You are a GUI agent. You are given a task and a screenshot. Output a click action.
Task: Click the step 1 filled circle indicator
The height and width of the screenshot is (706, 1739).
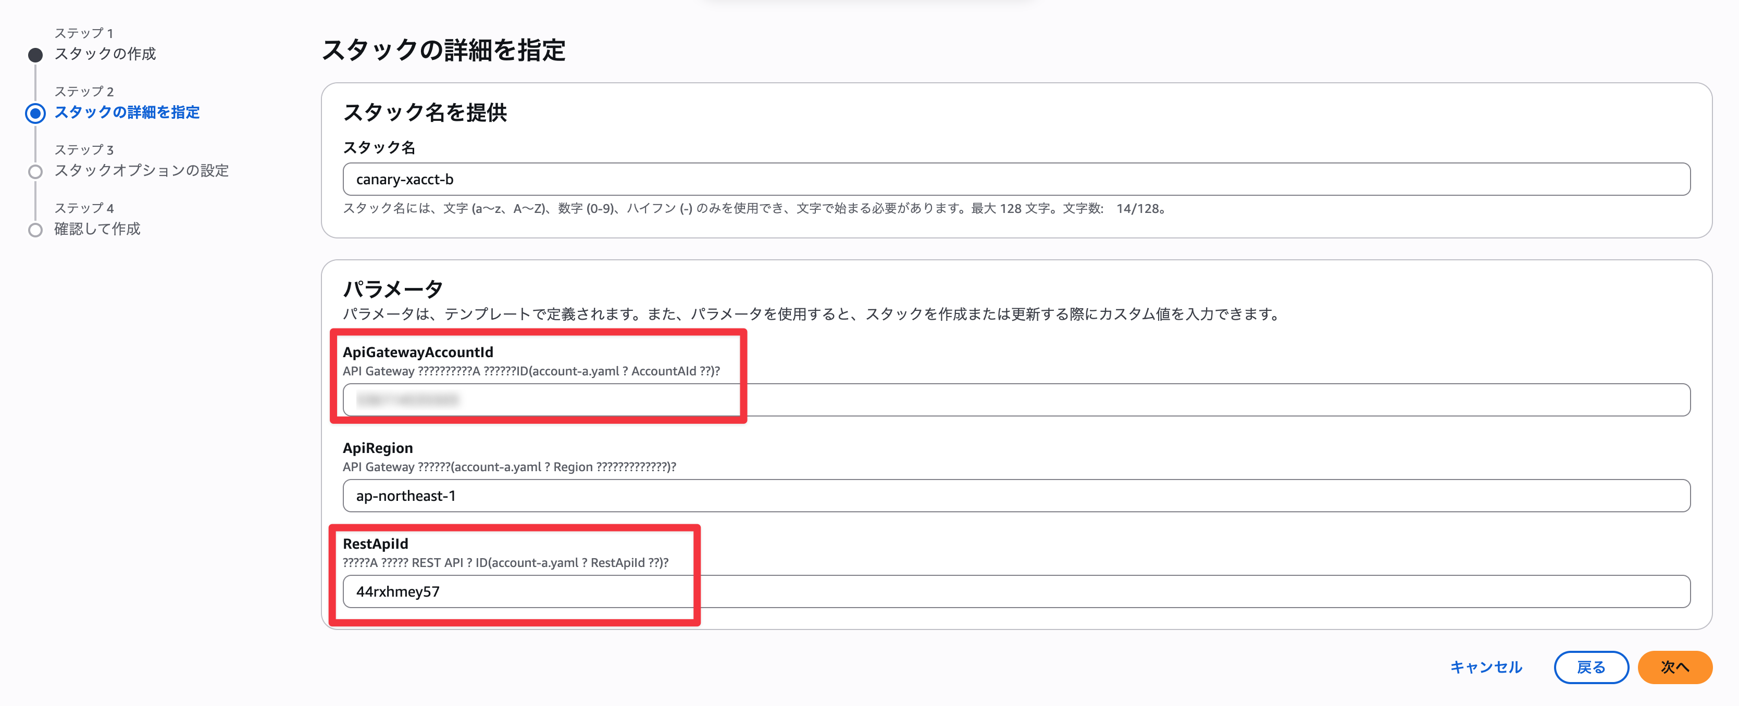pyautogui.click(x=35, y=55)
